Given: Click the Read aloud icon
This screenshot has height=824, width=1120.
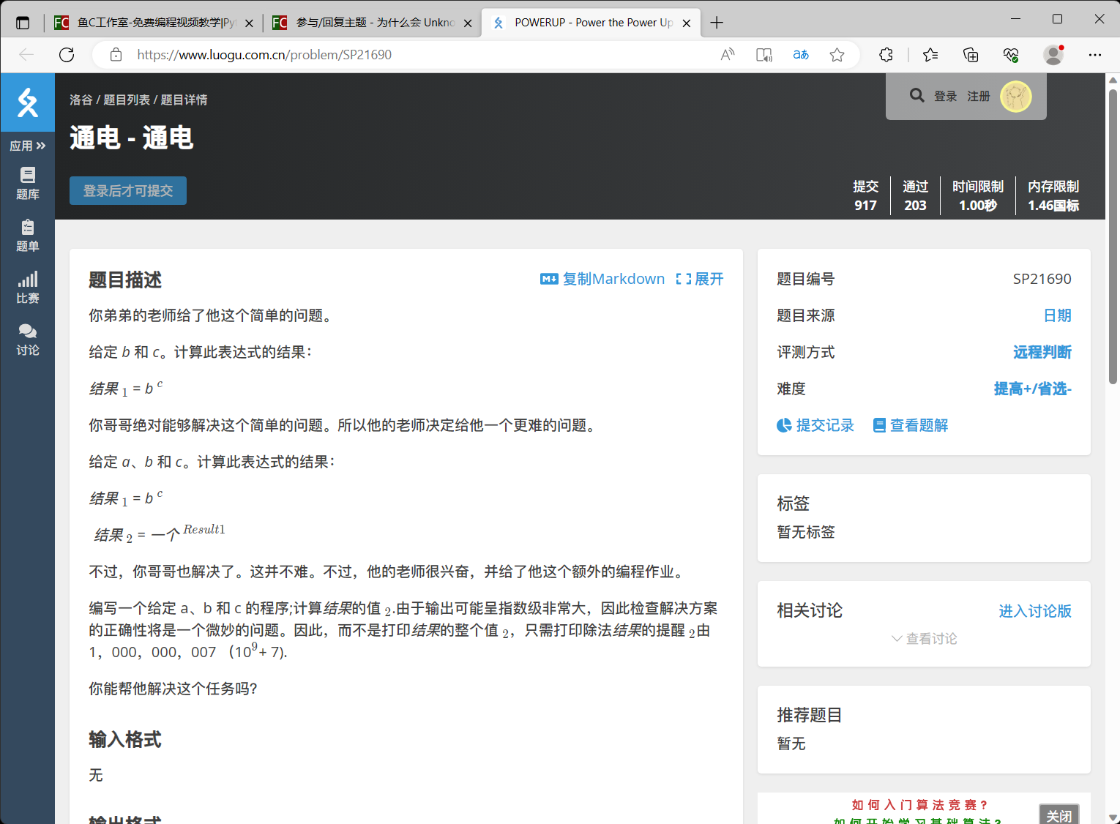Looking at the screenshot, I should 728,55.
